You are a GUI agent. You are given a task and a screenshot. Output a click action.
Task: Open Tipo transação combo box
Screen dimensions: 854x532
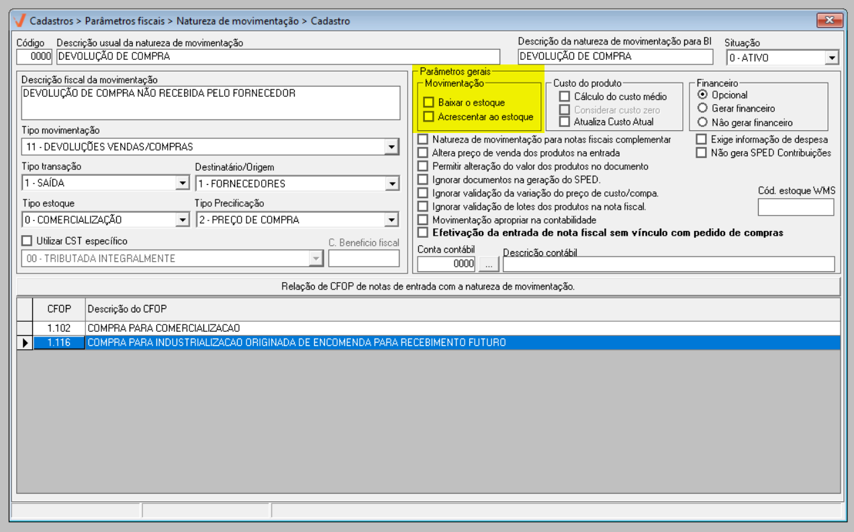(x=182, y=183)
